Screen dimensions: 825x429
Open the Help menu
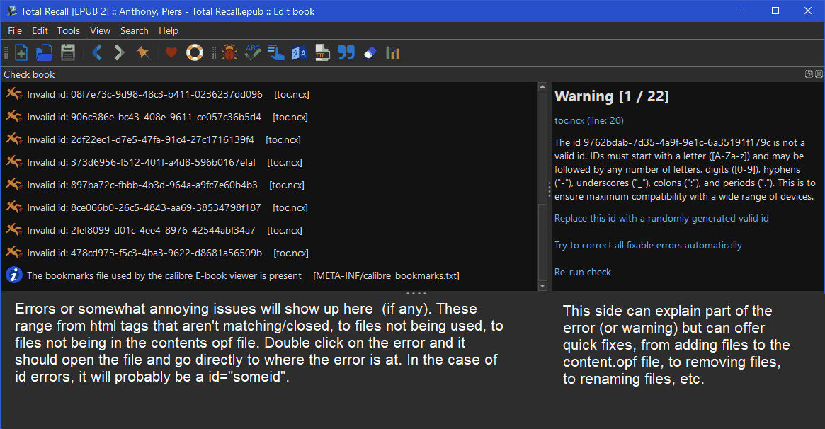(169, 31)
